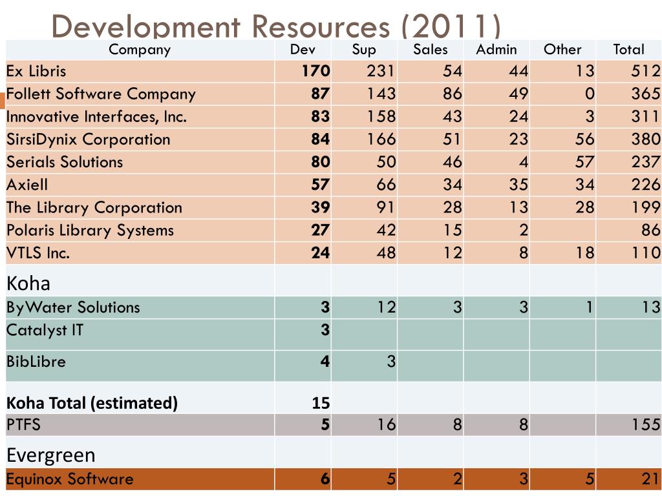Click "The Library Corporation" company name
The width and height of the screenshot is (662, 496).
coord(94,207)
